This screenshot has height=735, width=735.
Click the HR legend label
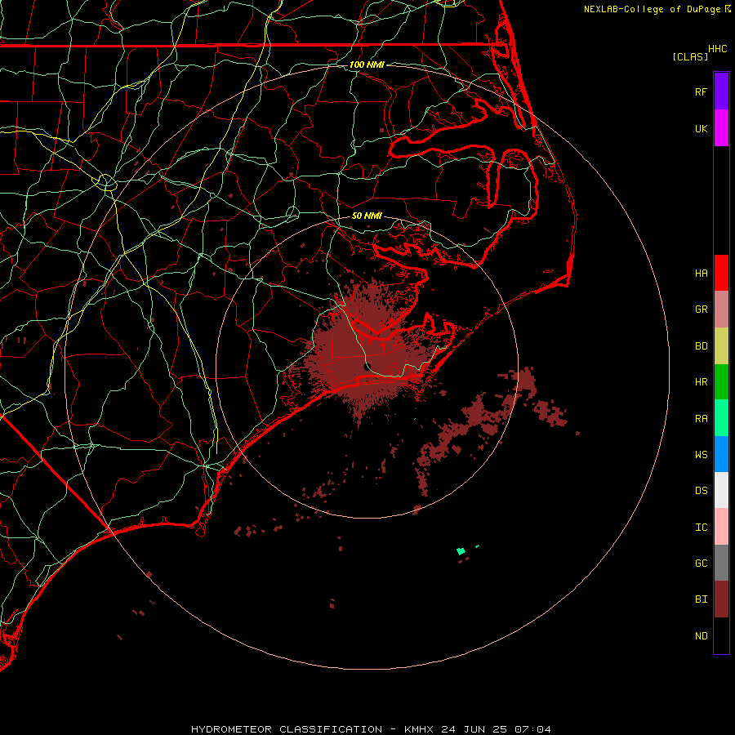701,382
